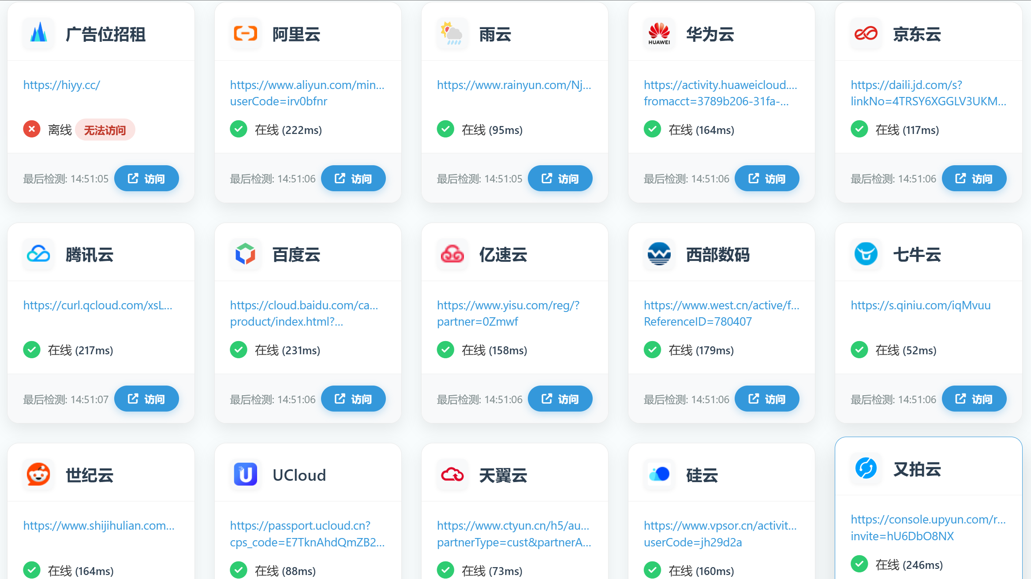Visit 京东云 using its 访问 button
This screenshot has height=579, width=1031.
974,178
